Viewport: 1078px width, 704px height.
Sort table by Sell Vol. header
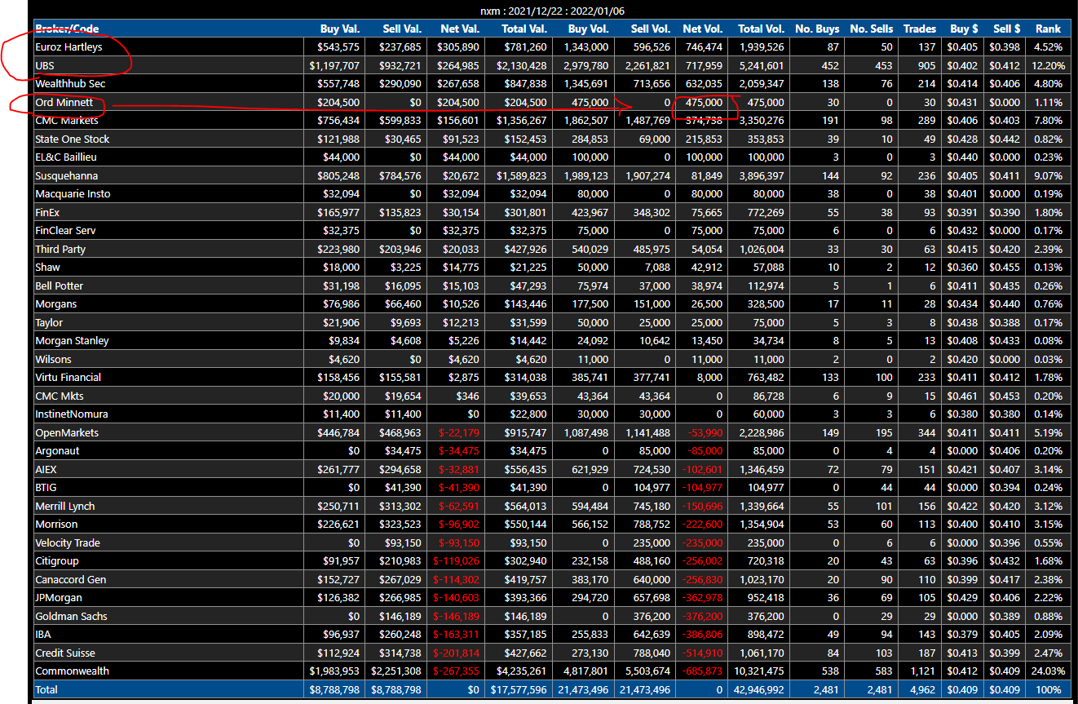point(652,29)
